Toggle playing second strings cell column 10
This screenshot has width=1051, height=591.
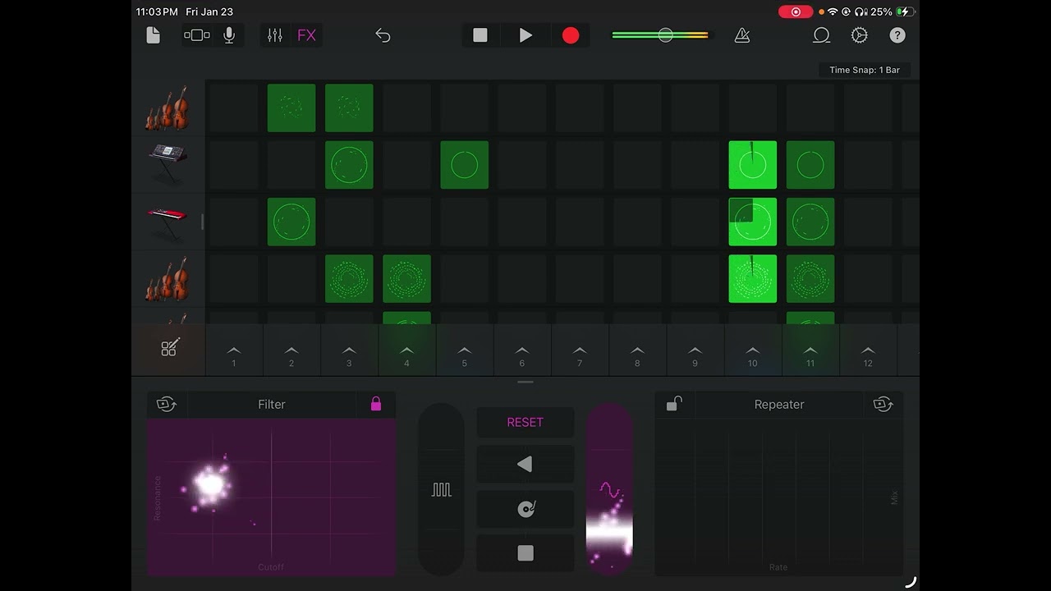tap(753, 279)
